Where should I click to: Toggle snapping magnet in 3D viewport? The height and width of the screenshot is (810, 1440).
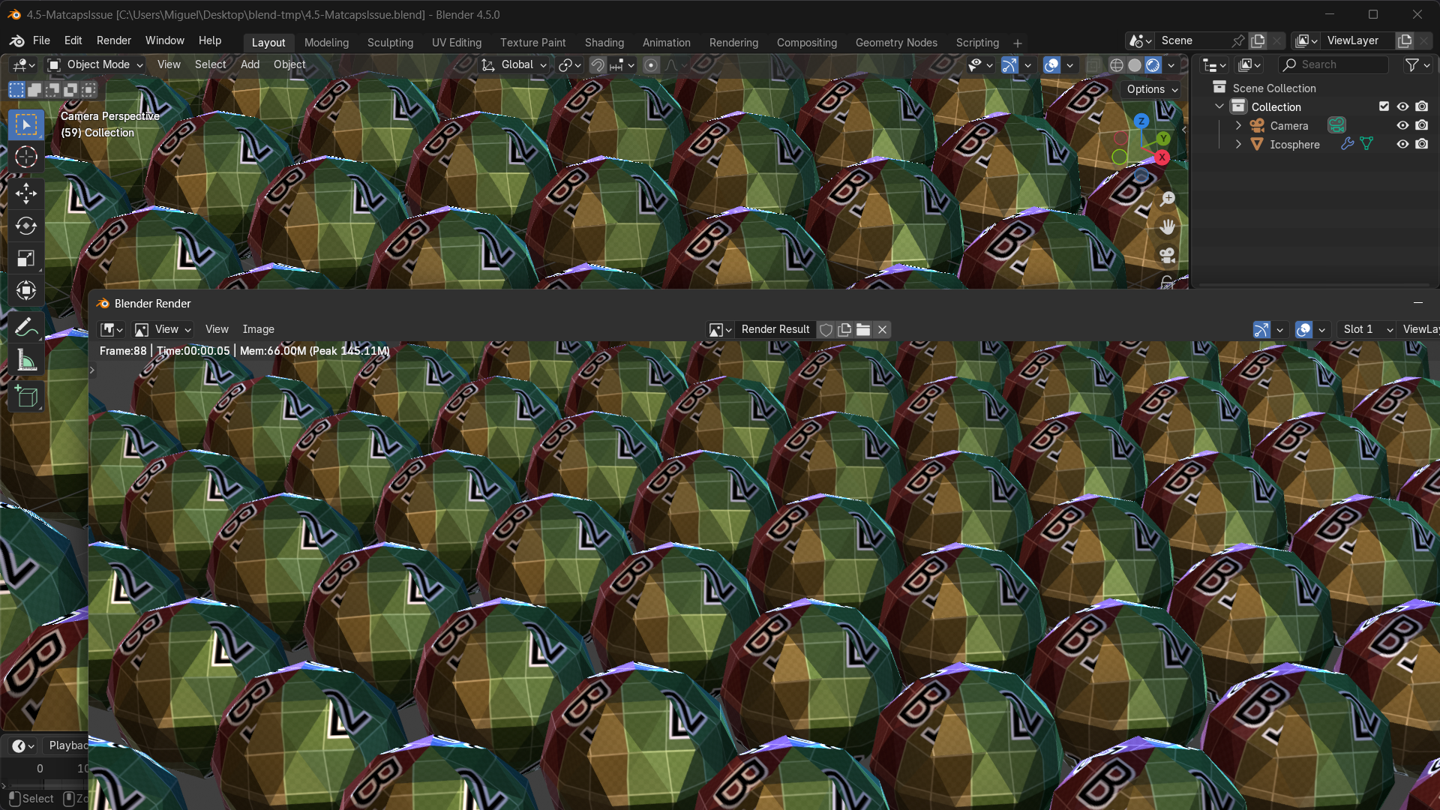tap(597, 65)
